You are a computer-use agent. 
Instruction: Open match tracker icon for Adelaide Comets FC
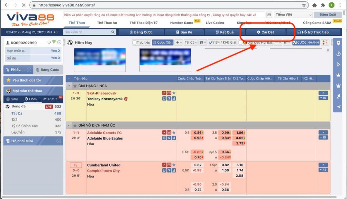169,132
